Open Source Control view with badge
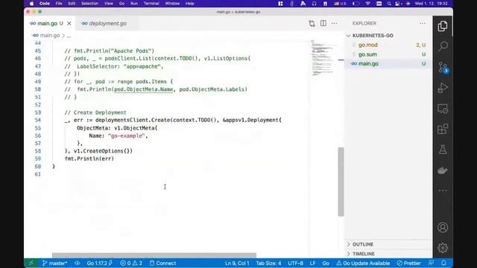Viewport: 477px width, 268px height. tap(443, 68)
